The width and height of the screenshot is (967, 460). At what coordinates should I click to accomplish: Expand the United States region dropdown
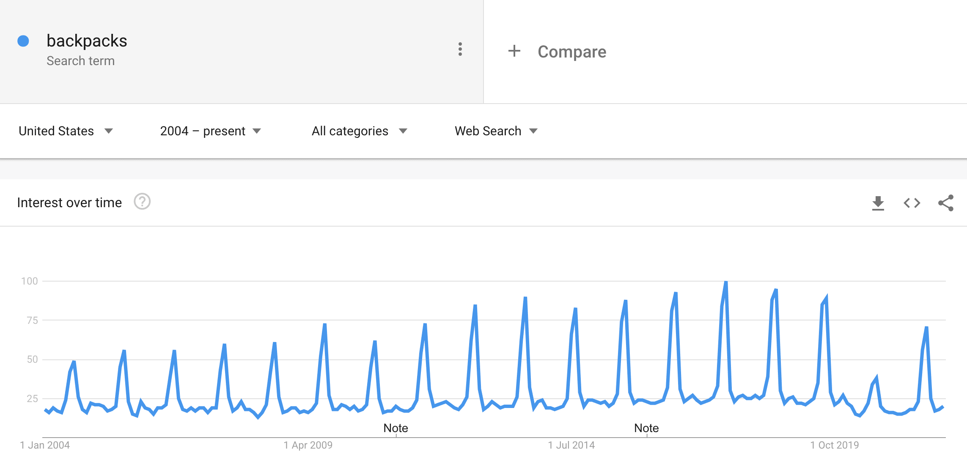(x=66, y=131)
